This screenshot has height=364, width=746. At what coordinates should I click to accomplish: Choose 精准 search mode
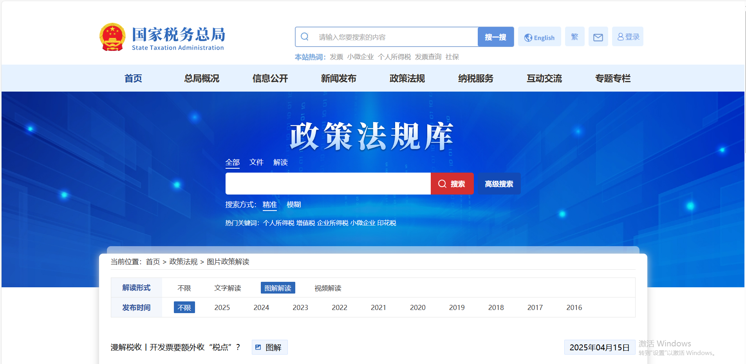(270, 205)
